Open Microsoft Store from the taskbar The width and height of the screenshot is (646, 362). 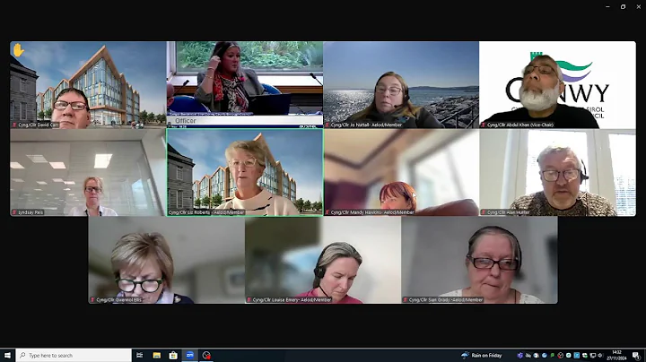(173, 355)
